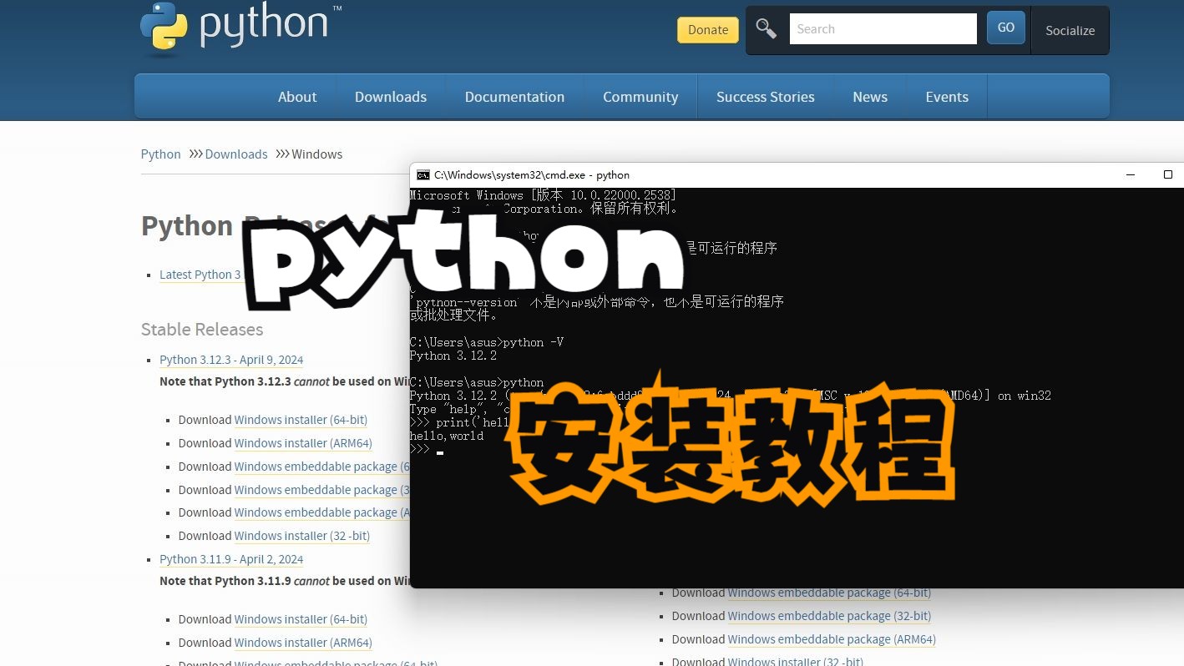Open the Latest Python 3 release link
The height and width of the screenshot is (666, 1184).
[x=200, y=275]
